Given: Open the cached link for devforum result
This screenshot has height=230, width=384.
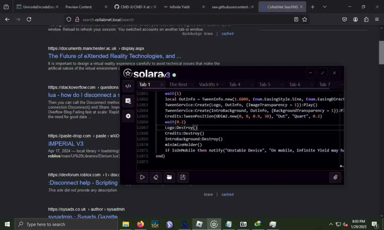Looking at the screenshot, I should pyautogui.click(x=227, y=194).
